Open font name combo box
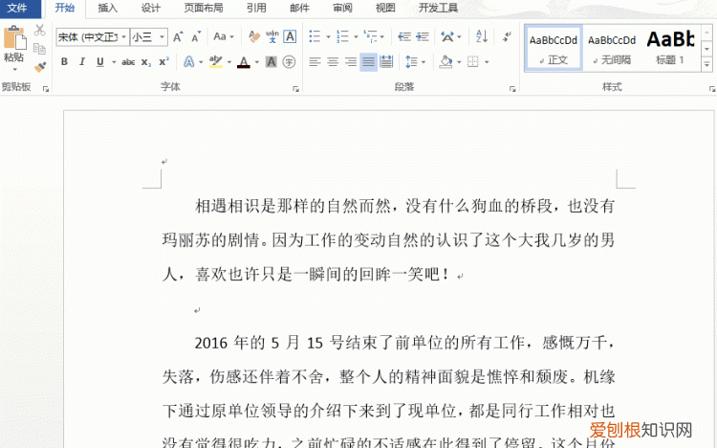This screenshot has height=448, width=717. tap(93, 36)
